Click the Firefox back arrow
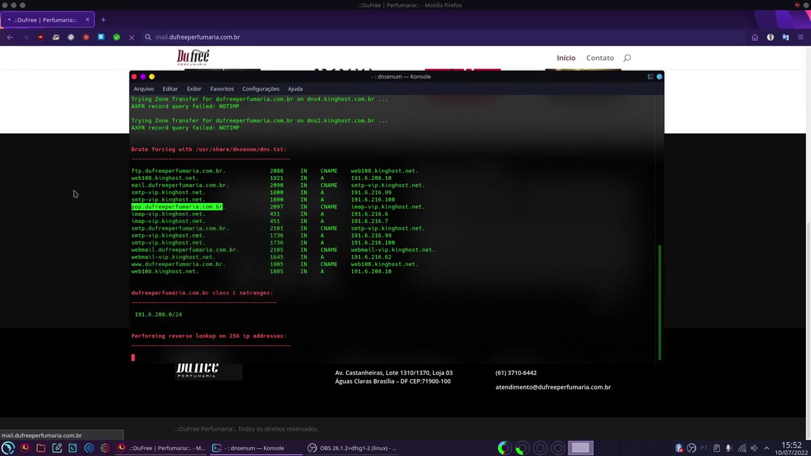 point(10,37)
